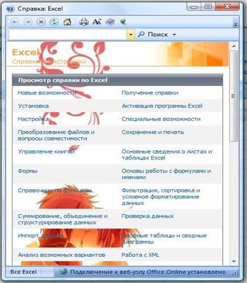Image resolution: width=247 pixels, height=283 pixels.
Task: Open Преобразование файлов и вопросы совместимости
Action: coord(56,135)
